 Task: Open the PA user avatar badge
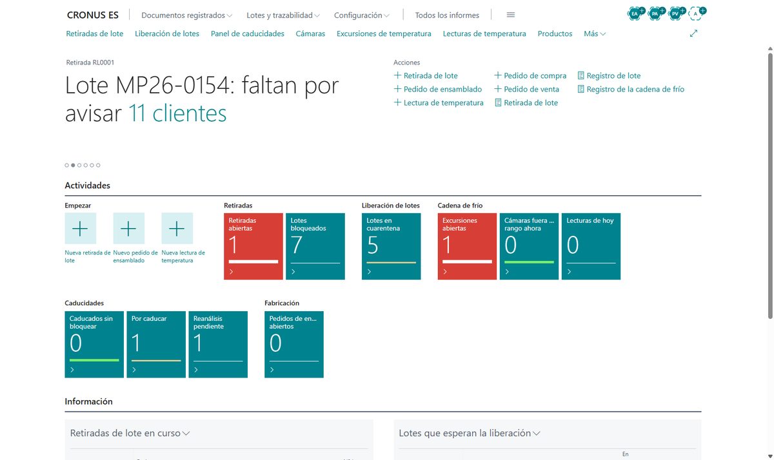pyautogui.click(x=655, y=13)
